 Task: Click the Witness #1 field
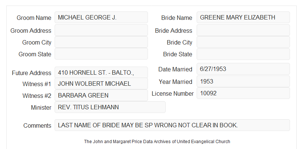101,84
